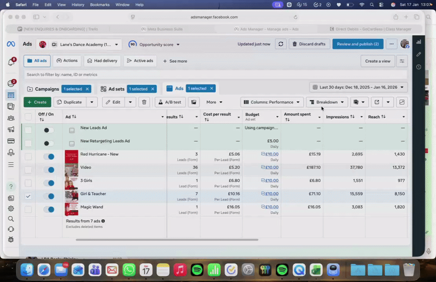This screenshot has width=436, height=282.
Task: Expand the Opportunity score dropdown
Action: pos(154,44)
